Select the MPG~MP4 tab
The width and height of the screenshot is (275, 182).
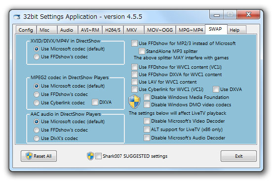(x=191, y=30)
